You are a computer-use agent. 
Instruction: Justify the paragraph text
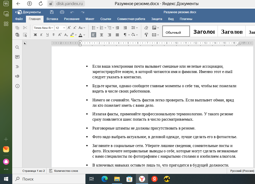pos(117,35)
